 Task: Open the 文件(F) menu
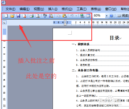pos(11,9)
